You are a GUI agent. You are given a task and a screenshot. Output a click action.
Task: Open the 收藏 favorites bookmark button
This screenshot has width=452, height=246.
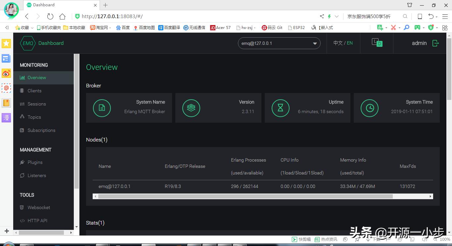click(23, 28)
